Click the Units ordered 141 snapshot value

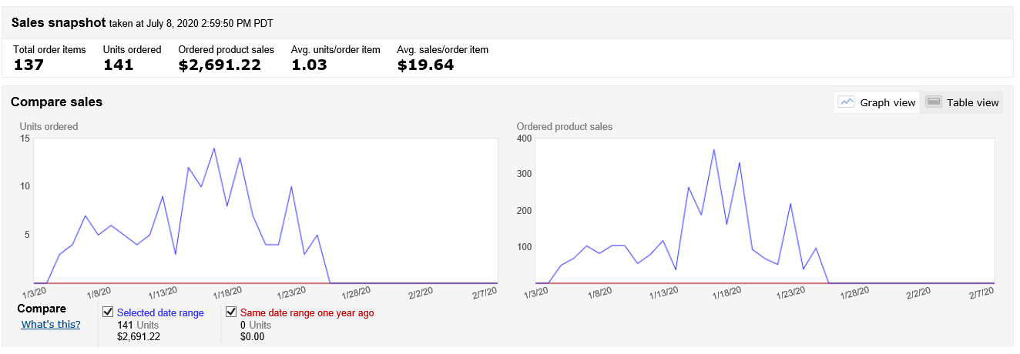tap(119, 65)
